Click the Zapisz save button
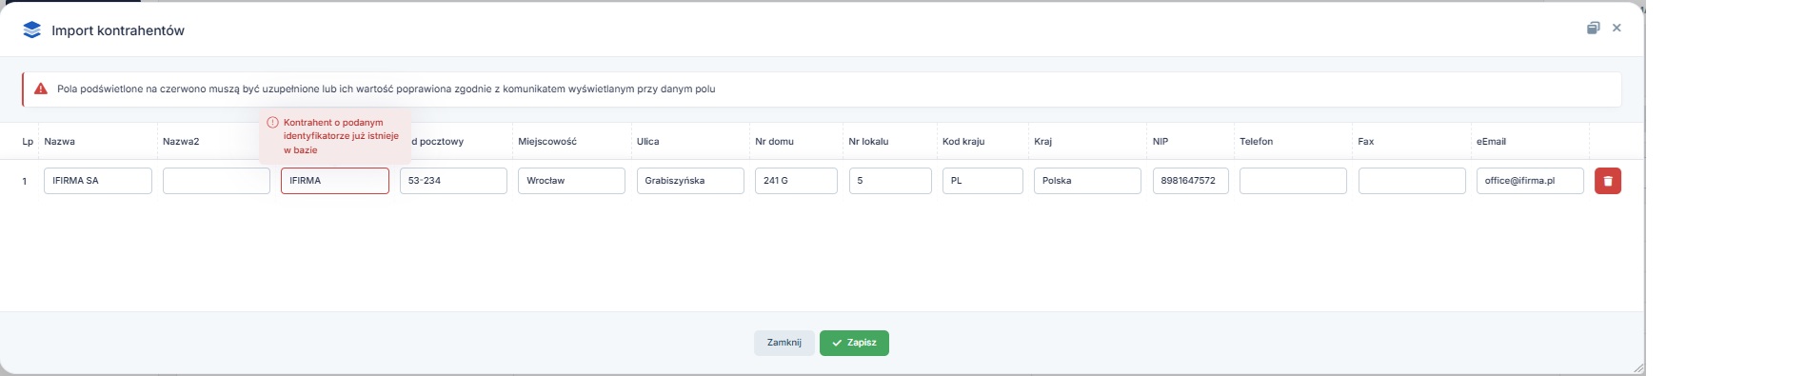 (x=854, y=343)
